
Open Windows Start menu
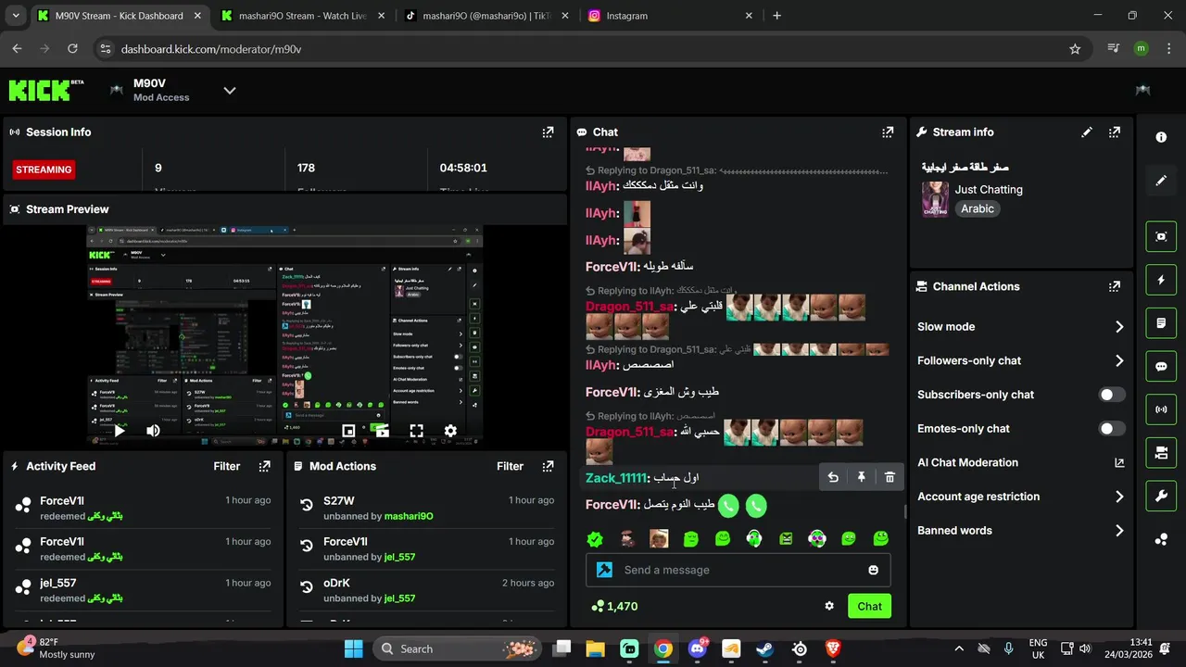click(x=354, y=648)
